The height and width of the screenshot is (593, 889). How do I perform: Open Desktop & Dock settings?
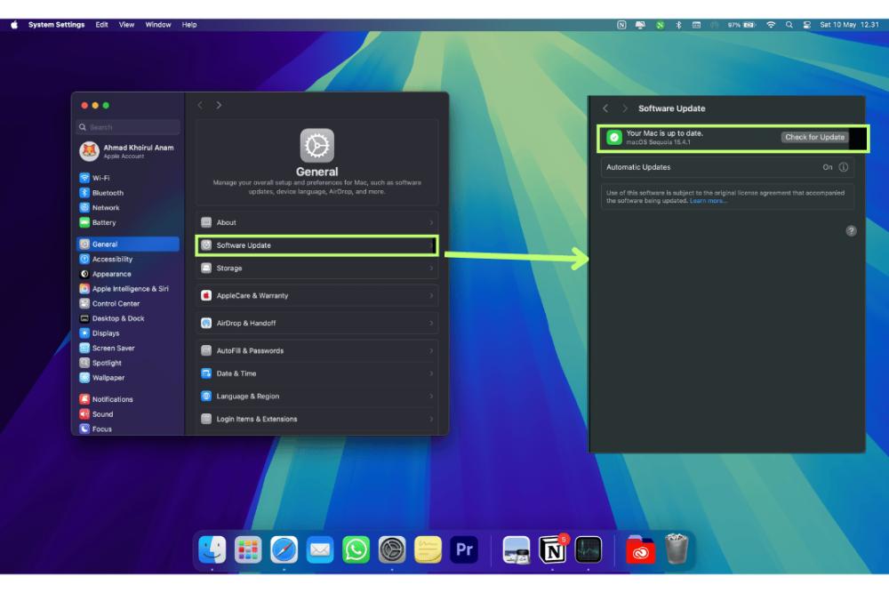pyautogui.click(x=127, y=318)
